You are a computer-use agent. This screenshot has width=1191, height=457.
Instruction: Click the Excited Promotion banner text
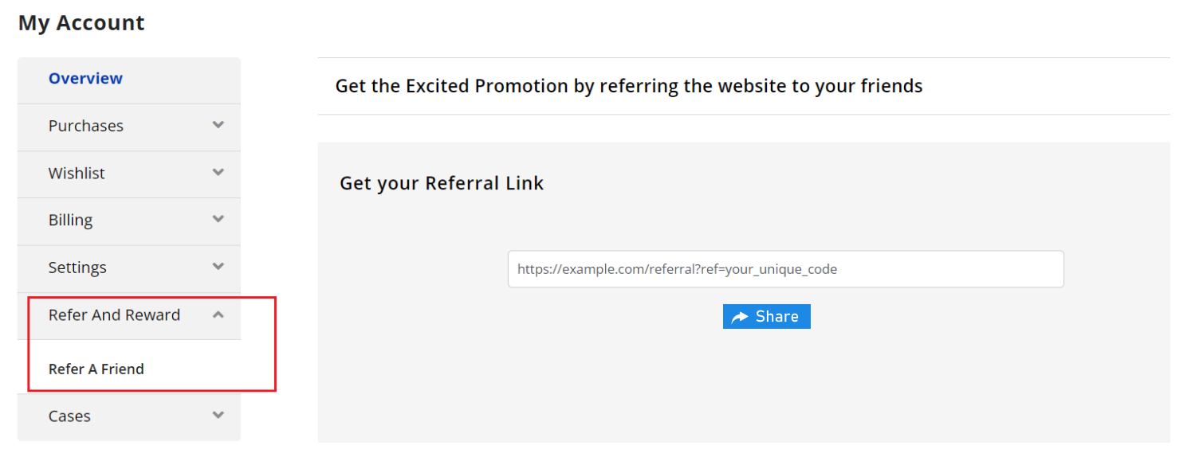coord(628,86)
